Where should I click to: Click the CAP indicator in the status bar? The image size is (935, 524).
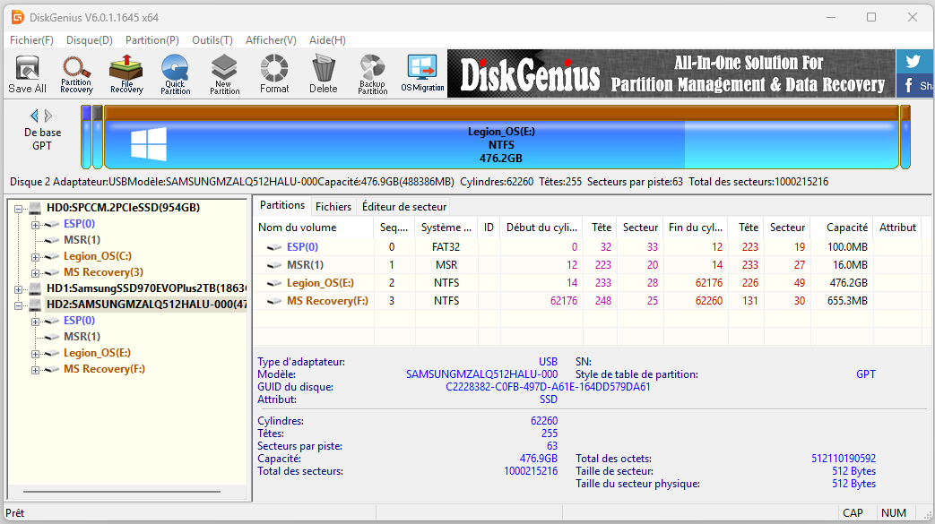853,512
